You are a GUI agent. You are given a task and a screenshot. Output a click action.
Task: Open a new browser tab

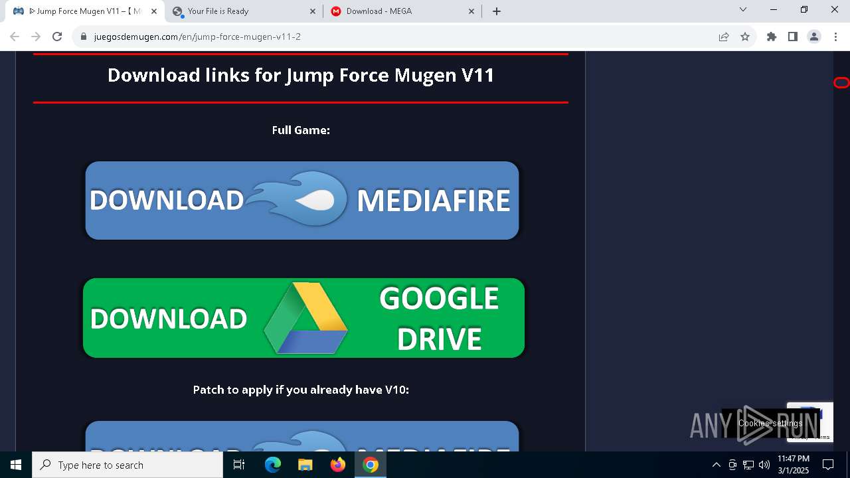[x=497, y=11]
